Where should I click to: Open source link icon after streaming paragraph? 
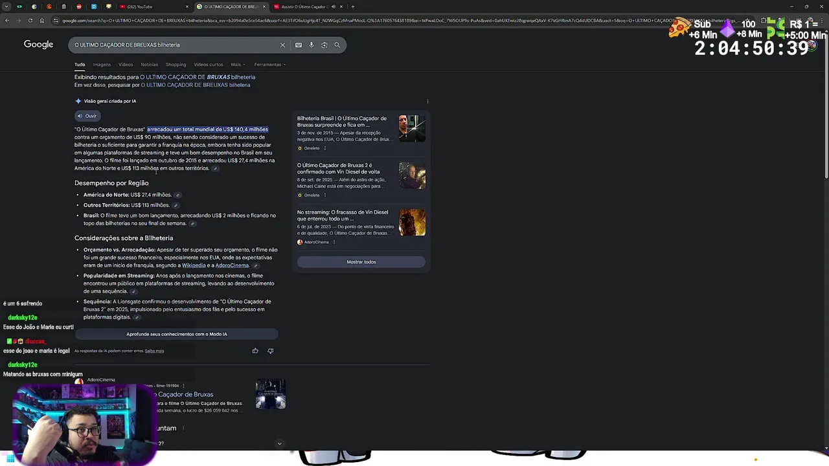pyautogui.click(x=133, y=291)
